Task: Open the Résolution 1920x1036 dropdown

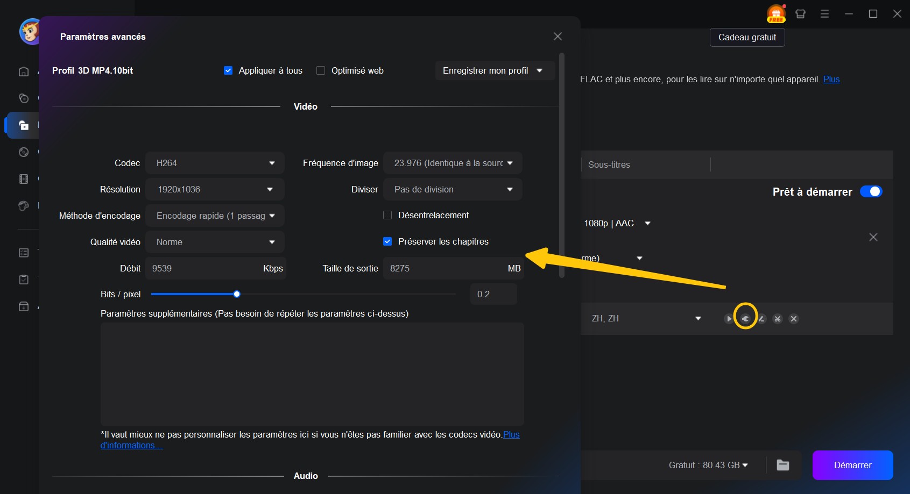Action: coord(215,189)
